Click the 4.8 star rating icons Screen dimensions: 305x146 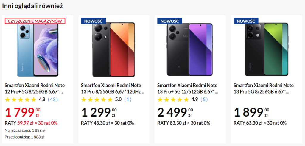point(21,100)
